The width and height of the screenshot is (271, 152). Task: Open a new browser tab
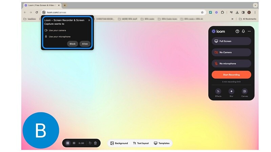click(x=65, y=5)
